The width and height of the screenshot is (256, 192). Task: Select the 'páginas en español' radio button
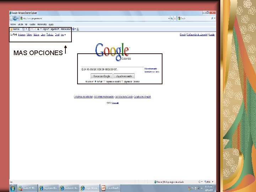click(104, 81)
